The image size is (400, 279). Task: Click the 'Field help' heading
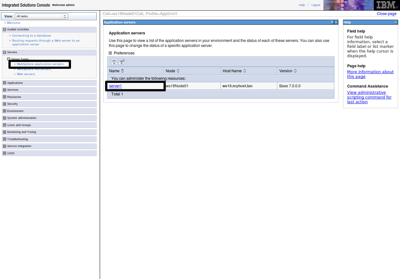pyautogui.click(x=356, y=31)
